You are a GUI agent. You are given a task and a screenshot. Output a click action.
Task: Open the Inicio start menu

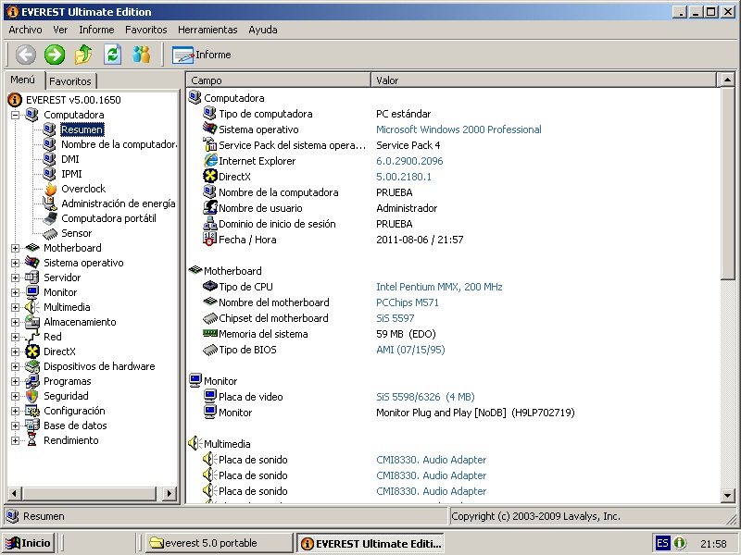28,543
